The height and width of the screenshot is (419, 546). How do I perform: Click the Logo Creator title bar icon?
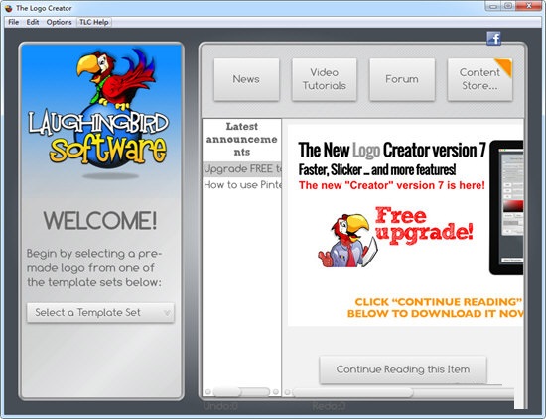[9, 8]
